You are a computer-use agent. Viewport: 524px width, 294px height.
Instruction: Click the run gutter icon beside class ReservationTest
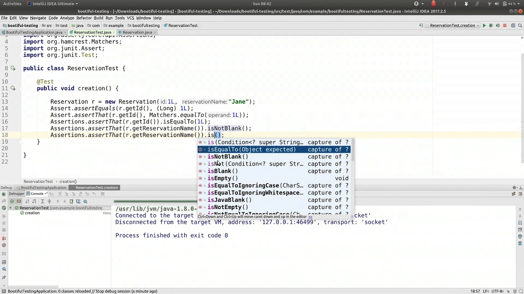13,68
